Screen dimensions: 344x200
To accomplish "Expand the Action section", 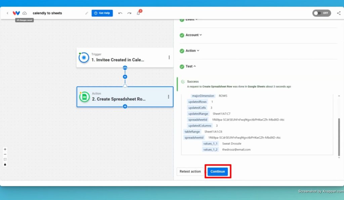I will (192, 51).
